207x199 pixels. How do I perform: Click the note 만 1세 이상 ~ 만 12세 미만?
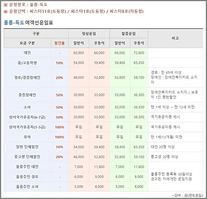pos(173,107)
